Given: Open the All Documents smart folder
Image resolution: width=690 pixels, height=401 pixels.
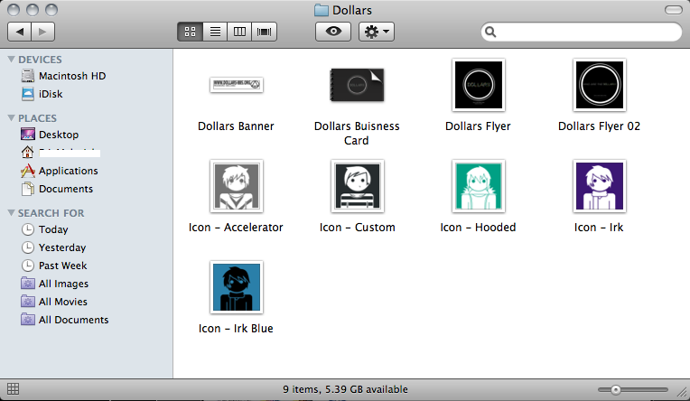Looking at the screenshot, I should (65, 320).
